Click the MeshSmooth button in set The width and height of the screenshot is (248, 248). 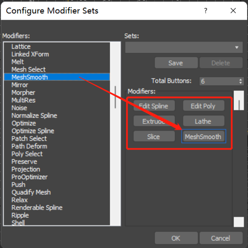click(x=203, y=137)
